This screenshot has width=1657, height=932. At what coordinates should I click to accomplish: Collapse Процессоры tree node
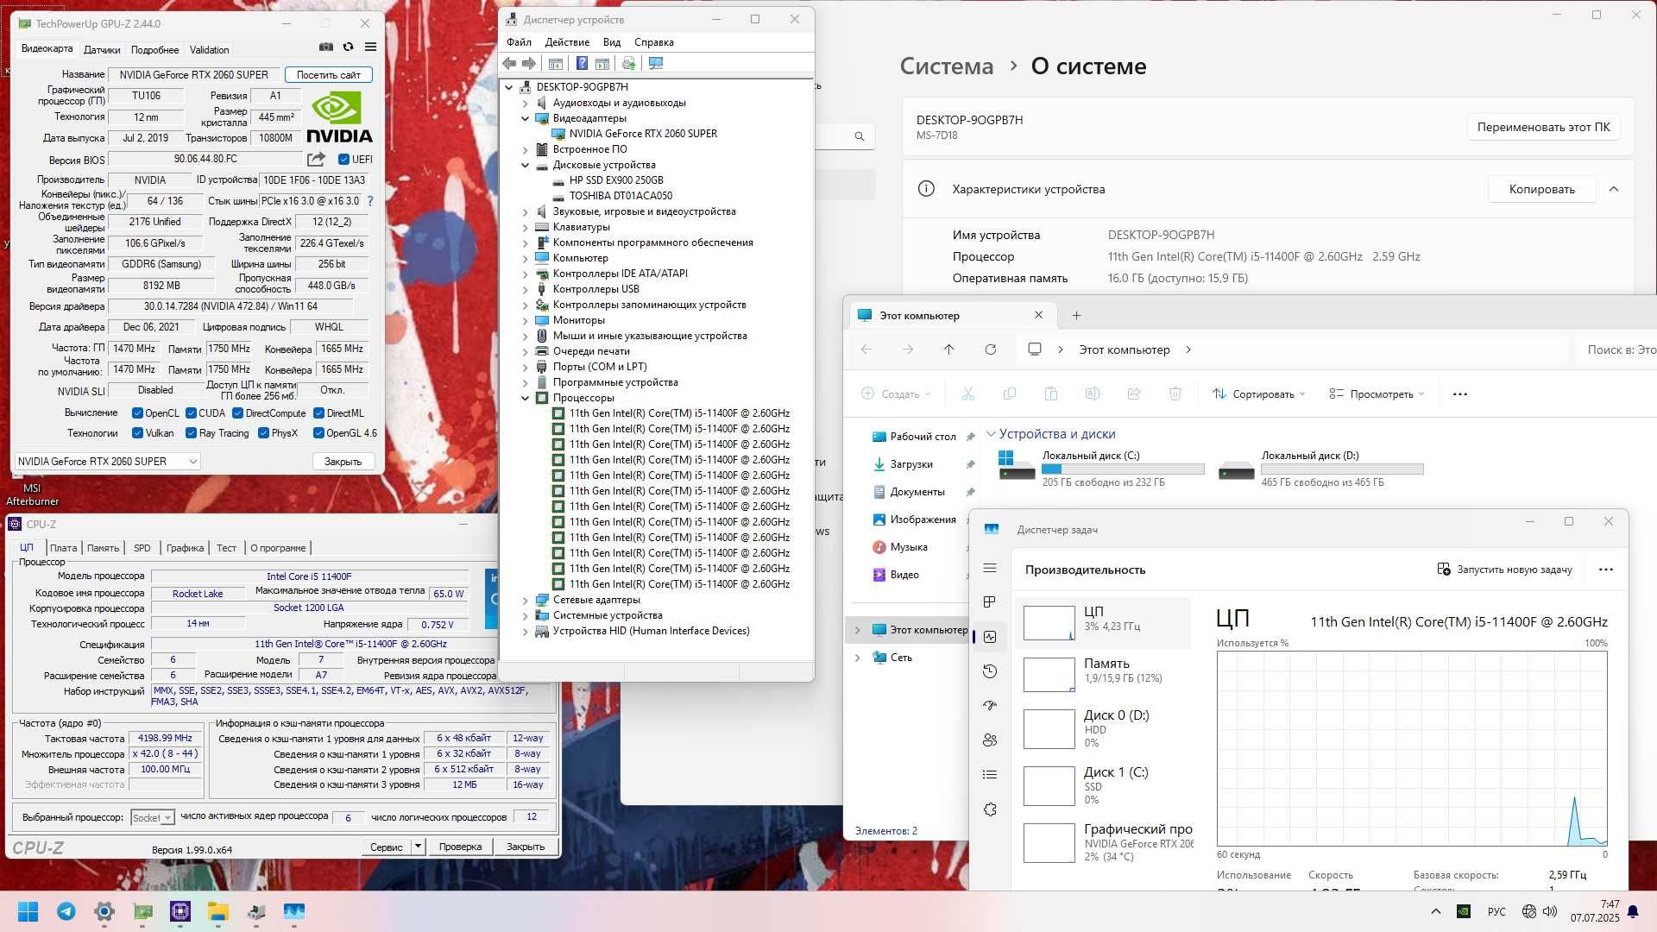pyautogui.click(x=525, y=398)
